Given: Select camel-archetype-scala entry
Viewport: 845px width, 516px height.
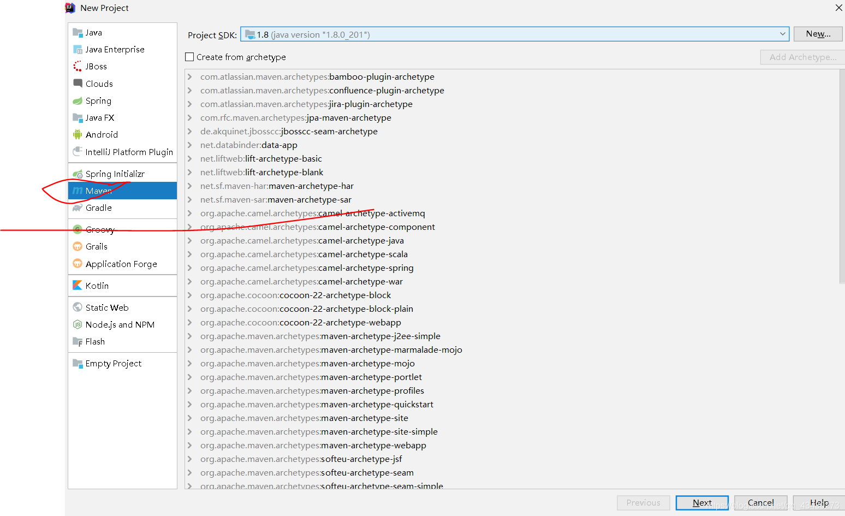Looking at the screenshot, I should coord(304,254).
